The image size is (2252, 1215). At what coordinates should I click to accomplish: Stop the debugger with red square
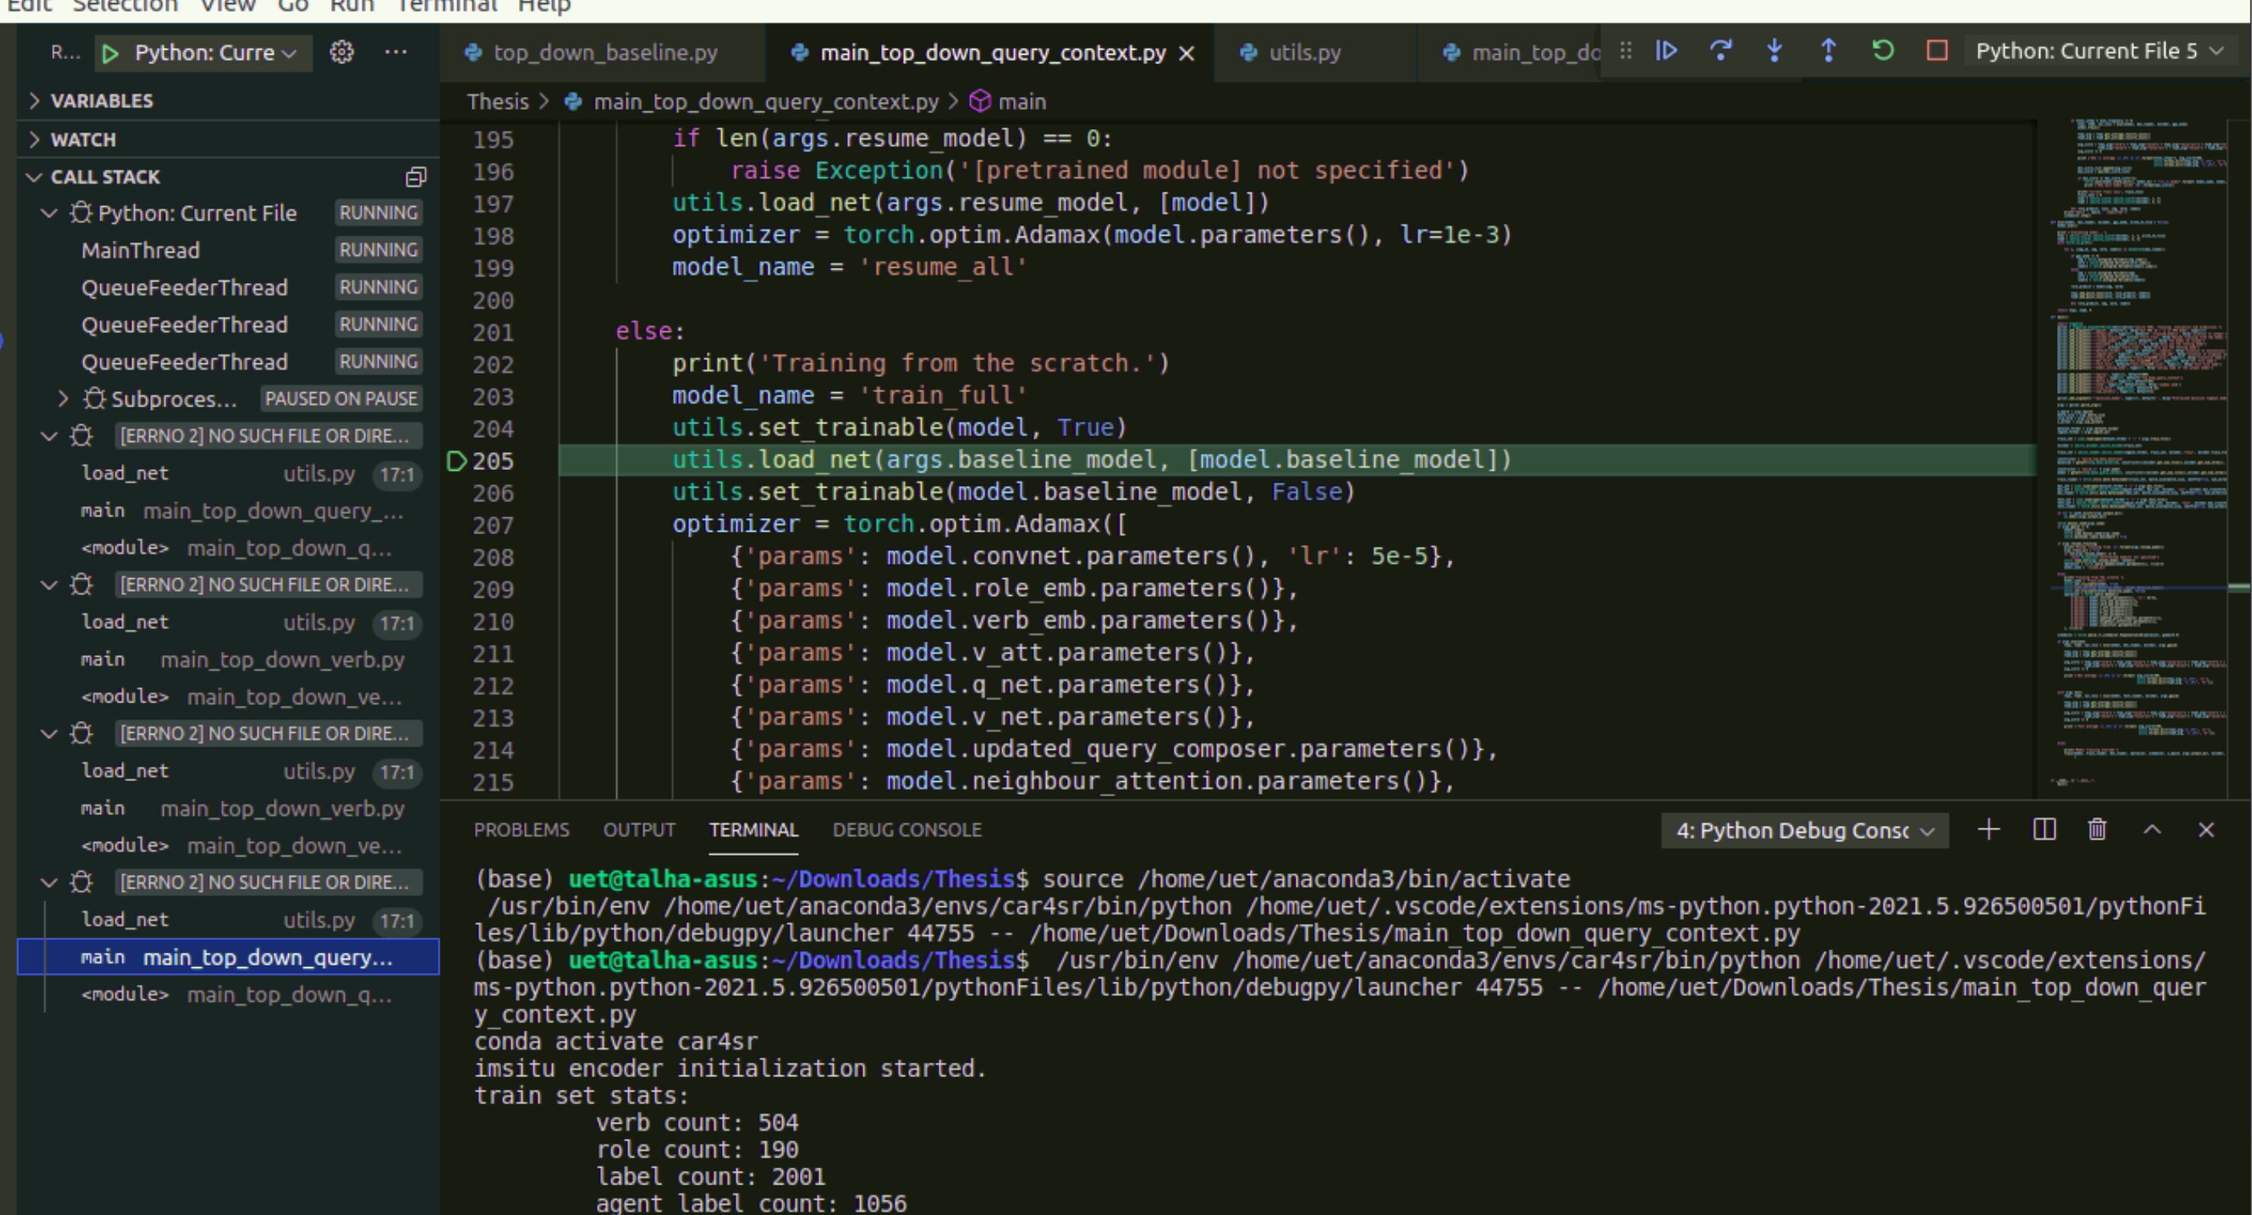[1937, 51]
